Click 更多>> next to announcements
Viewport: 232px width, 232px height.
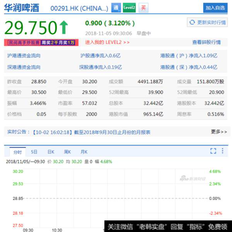(x=219, y=132)
